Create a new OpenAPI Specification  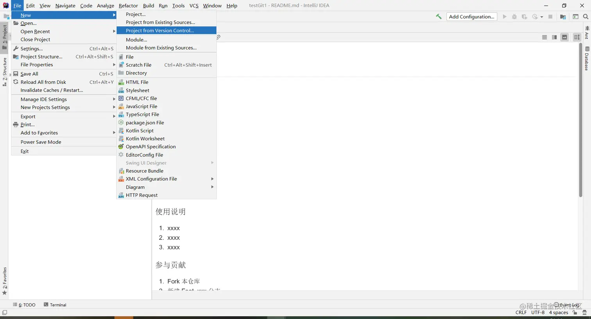[167, 147]
